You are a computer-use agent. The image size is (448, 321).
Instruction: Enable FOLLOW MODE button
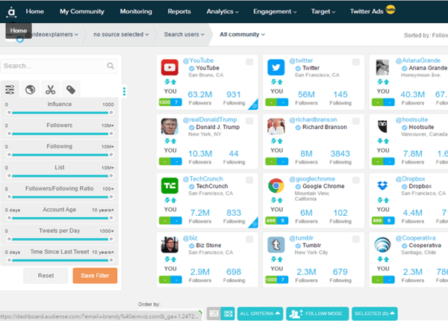click(317, 314)
